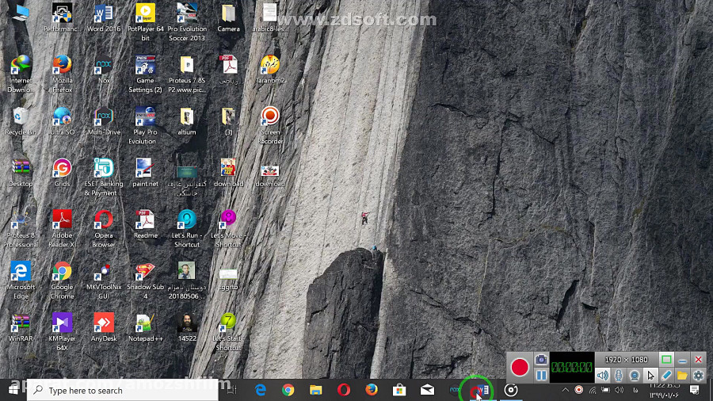Toggle system audio capture speaker icon

pyautogui.click(x=603, y=375)
